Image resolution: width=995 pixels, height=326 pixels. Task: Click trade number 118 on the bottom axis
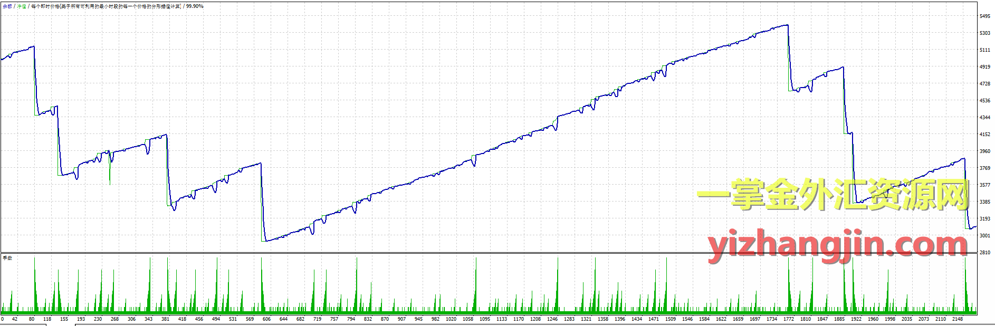[x=47, y=319]
